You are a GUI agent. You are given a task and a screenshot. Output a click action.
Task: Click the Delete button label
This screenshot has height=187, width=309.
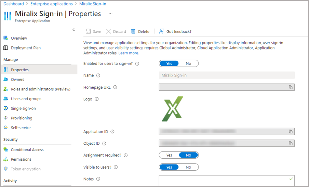pyautogui.click(x=144, y=31)
